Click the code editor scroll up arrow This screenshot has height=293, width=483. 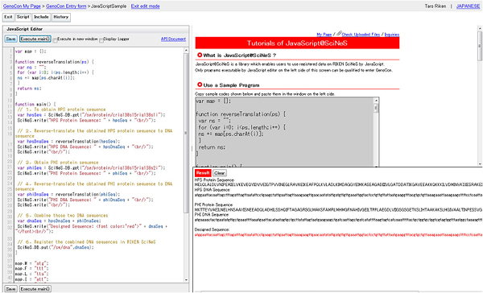coord(186,51)
